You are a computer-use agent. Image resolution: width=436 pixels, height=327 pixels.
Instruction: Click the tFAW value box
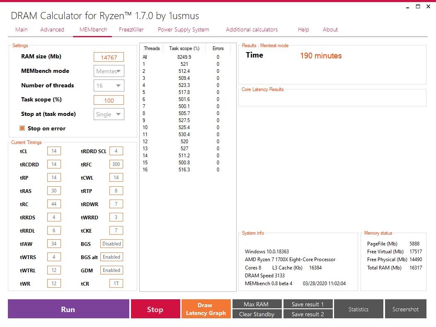pyautogui.click(x=54, y=244)
